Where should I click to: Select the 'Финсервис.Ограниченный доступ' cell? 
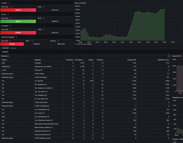(x=49, y=124)
